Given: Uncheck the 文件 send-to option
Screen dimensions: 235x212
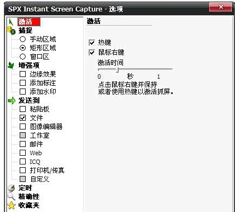Looking at the screenshot, I should (x=22, y=117).
